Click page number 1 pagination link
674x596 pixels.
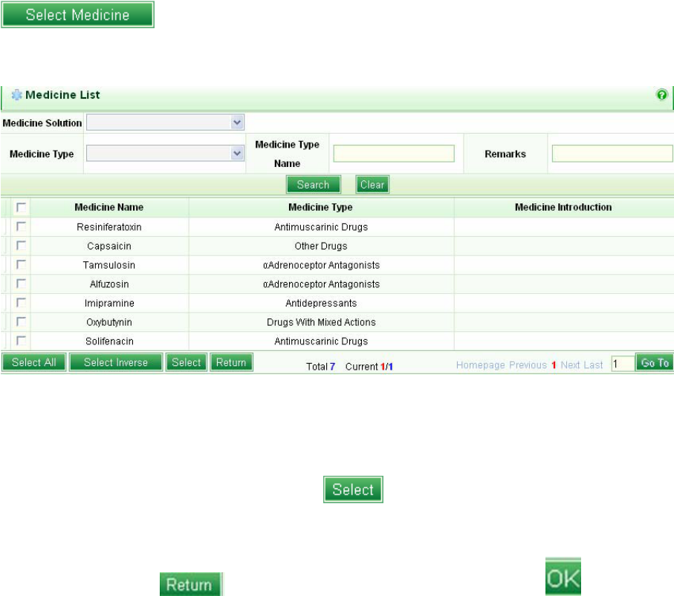click(554, 365)
